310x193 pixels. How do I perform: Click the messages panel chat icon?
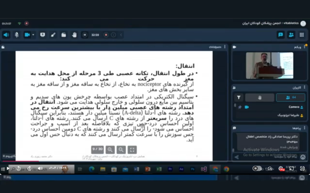tap(234, 128)
